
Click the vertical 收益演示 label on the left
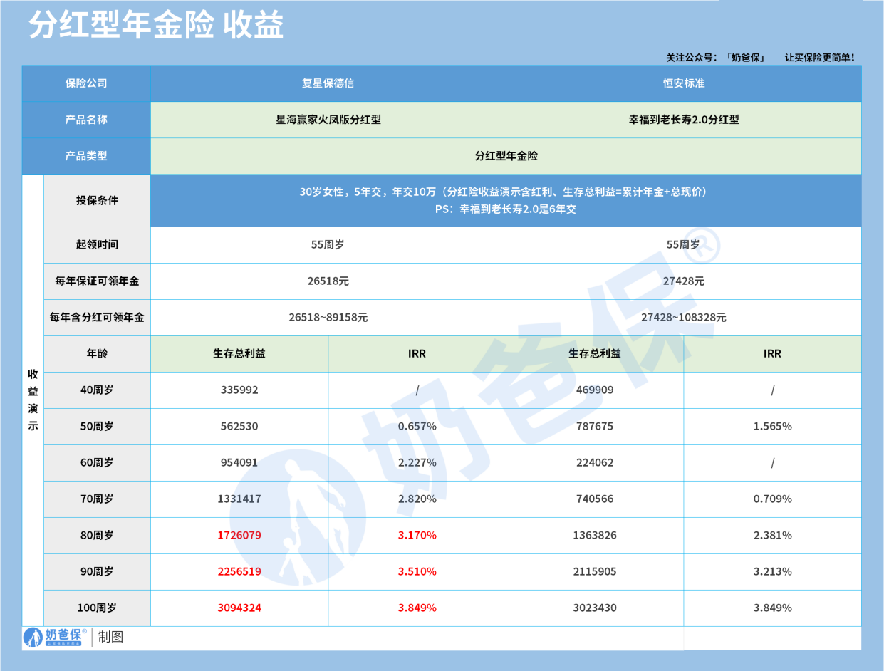31,392
